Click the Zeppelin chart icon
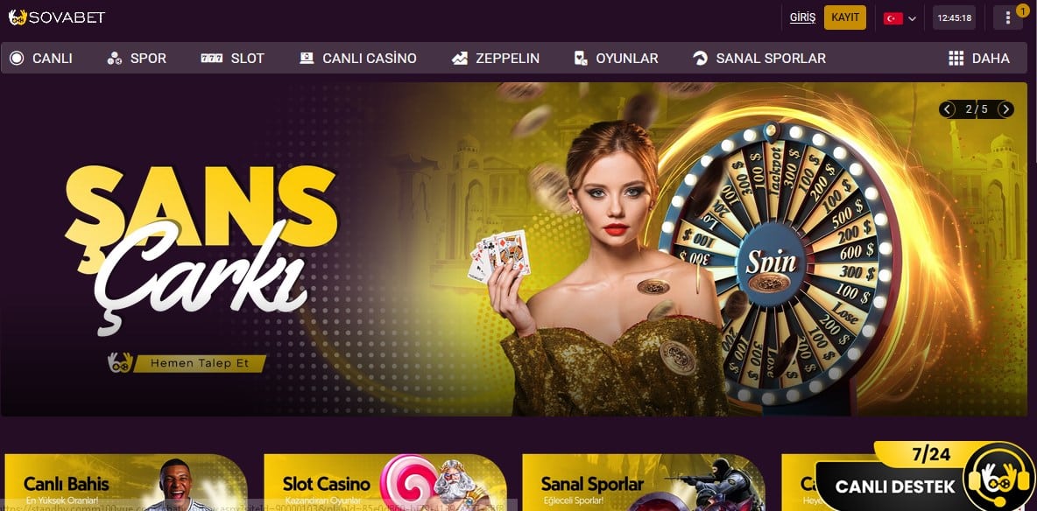This screenshot has width=1037, height=511. 460,58
